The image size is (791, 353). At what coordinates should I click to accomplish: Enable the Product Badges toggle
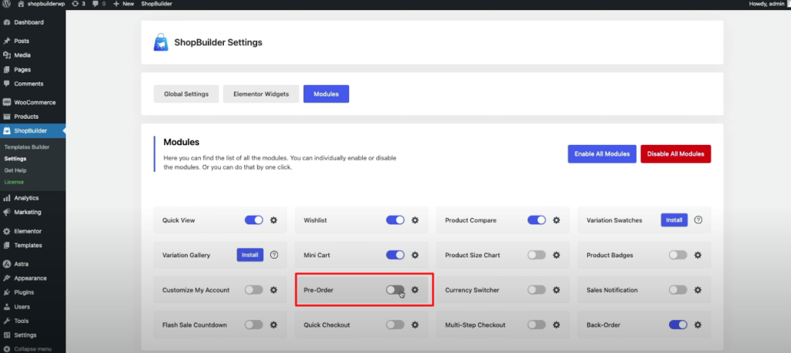678,255
